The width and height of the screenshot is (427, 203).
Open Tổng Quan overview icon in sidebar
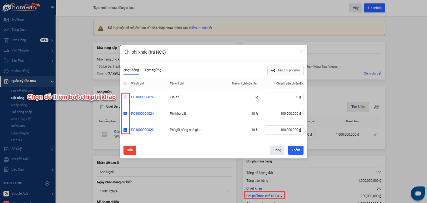point(6,30)
